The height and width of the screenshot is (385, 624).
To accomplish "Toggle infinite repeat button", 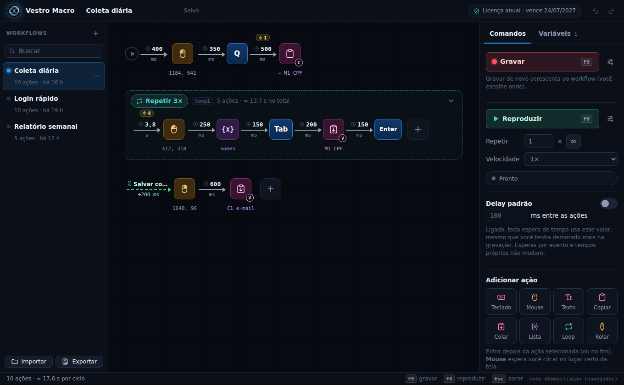I will (x=574, y=141).
